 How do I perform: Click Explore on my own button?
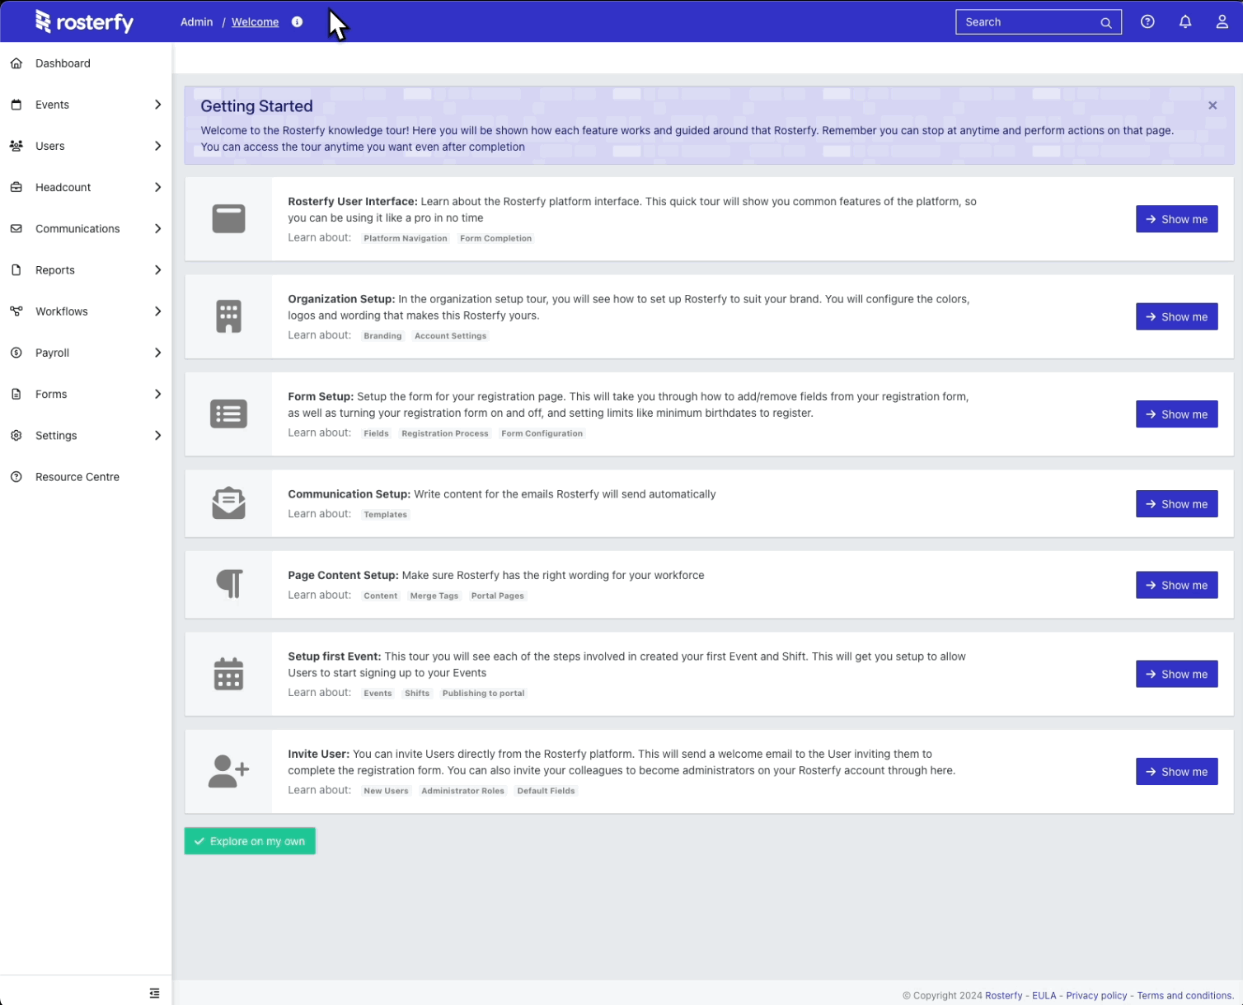(250, 841)
